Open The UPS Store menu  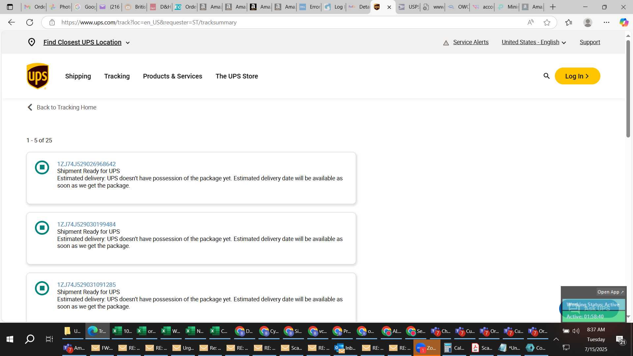237,76
